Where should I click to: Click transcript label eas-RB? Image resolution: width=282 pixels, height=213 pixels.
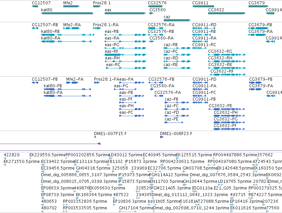[112, 31]
